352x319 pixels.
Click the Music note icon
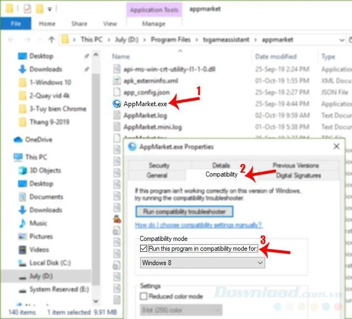coord(23,223)
